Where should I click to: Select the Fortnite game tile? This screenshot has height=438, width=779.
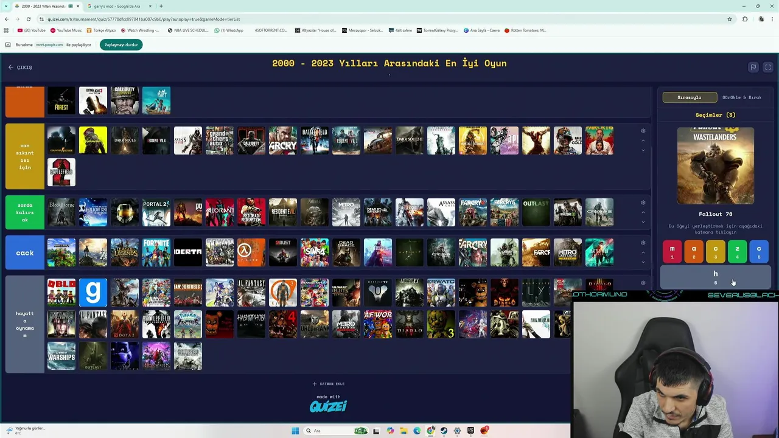pos(156,252)
